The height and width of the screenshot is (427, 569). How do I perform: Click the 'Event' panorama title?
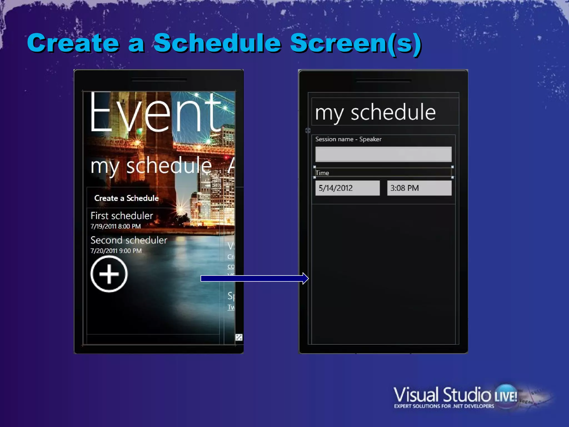(x=156, y=112)
